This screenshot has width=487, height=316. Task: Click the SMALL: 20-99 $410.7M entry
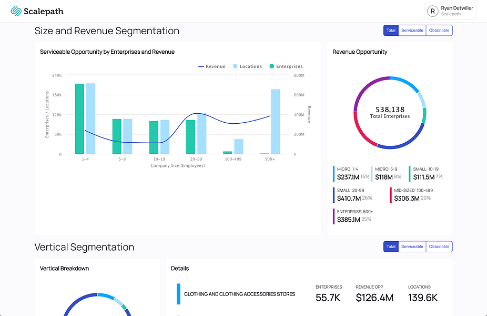tap(352, 195)
